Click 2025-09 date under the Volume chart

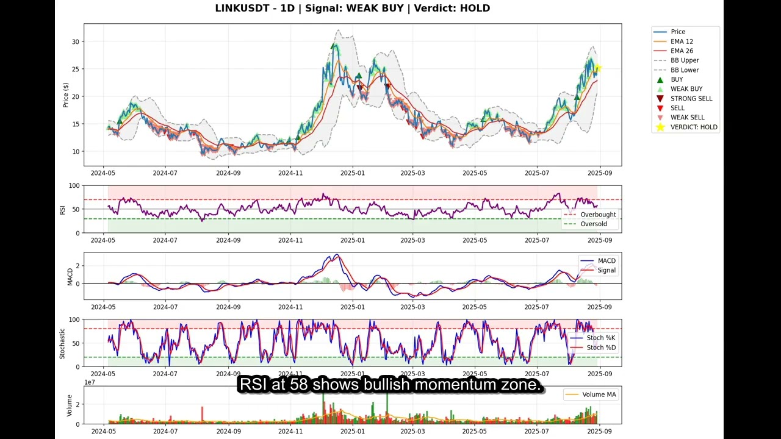600,431
